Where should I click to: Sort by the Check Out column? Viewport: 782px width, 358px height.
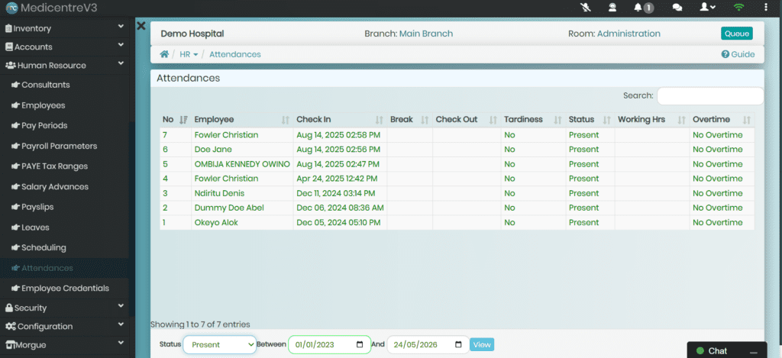coord(467,120)
